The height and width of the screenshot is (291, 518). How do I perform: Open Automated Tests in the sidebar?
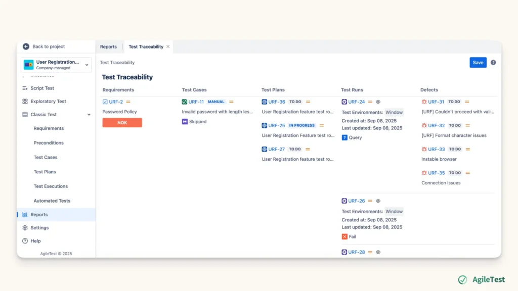[52, 201]
